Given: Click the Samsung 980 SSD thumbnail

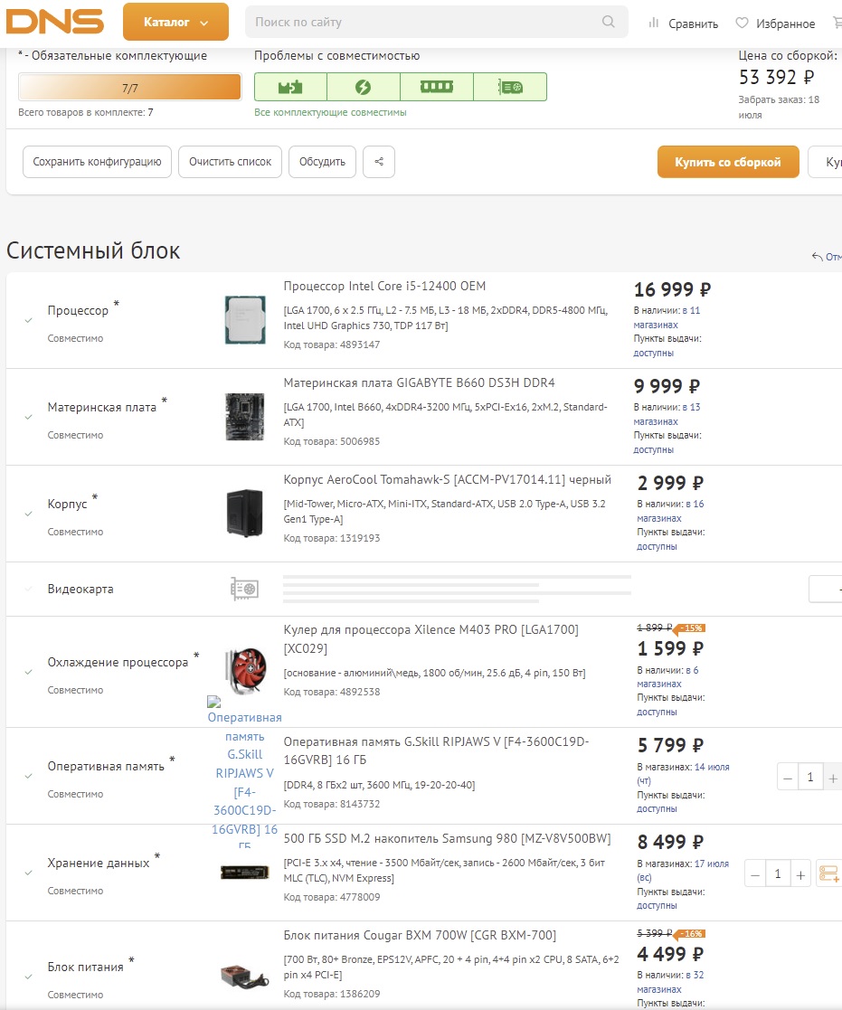Looking at the screenshot, I should coord(245,873).
